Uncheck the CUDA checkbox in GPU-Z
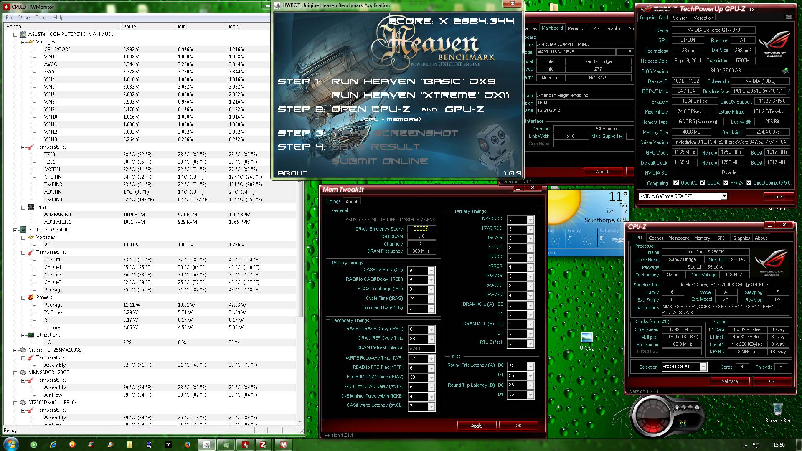Screen dimensions: 802x451 coord(703,183)
